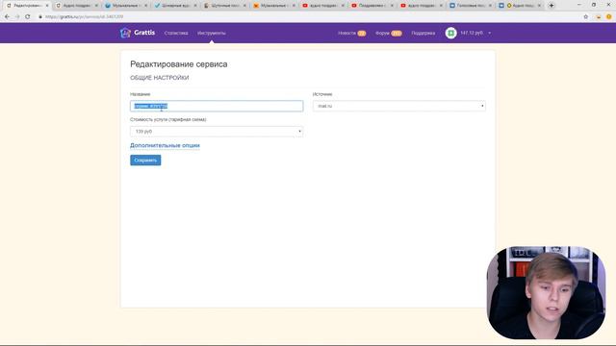Open Поддержка in the header

(423, 33)
